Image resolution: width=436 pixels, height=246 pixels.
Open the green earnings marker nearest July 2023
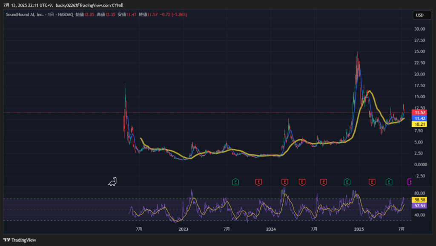coord(235,182)
